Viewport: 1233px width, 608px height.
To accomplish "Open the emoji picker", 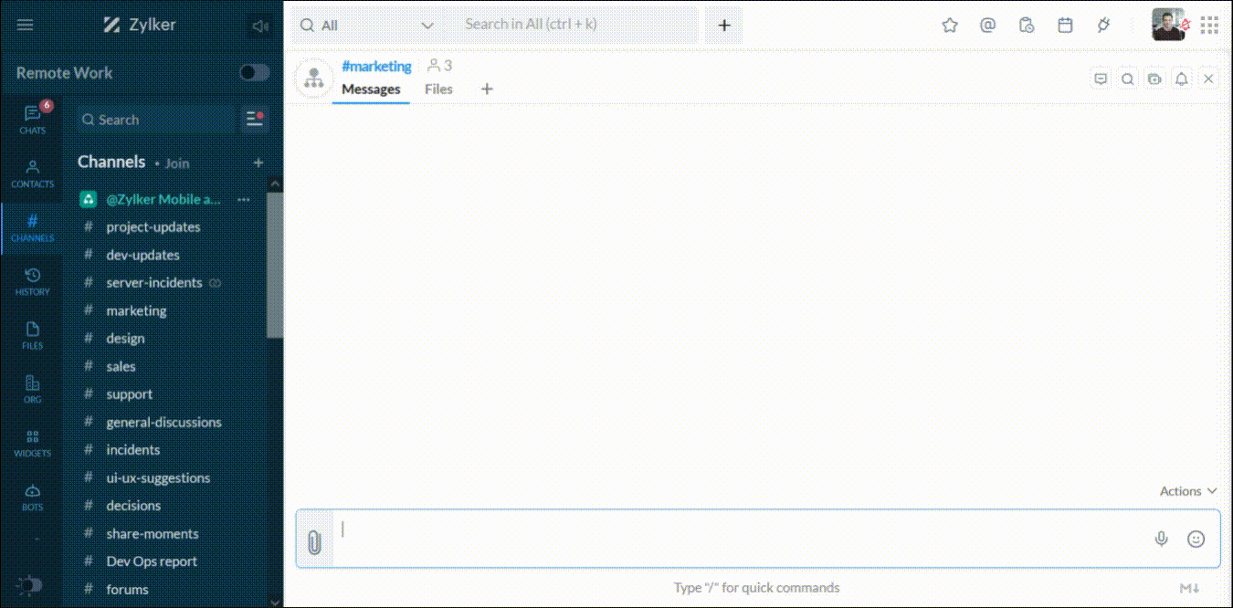I will point(1196,539).
